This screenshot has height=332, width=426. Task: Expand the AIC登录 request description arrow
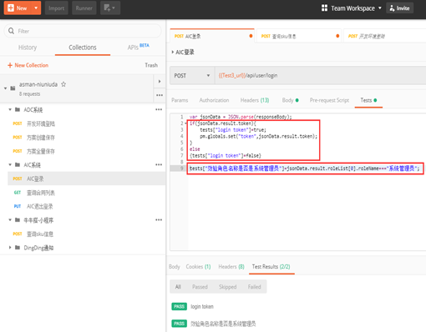click(x=173, y=52)
